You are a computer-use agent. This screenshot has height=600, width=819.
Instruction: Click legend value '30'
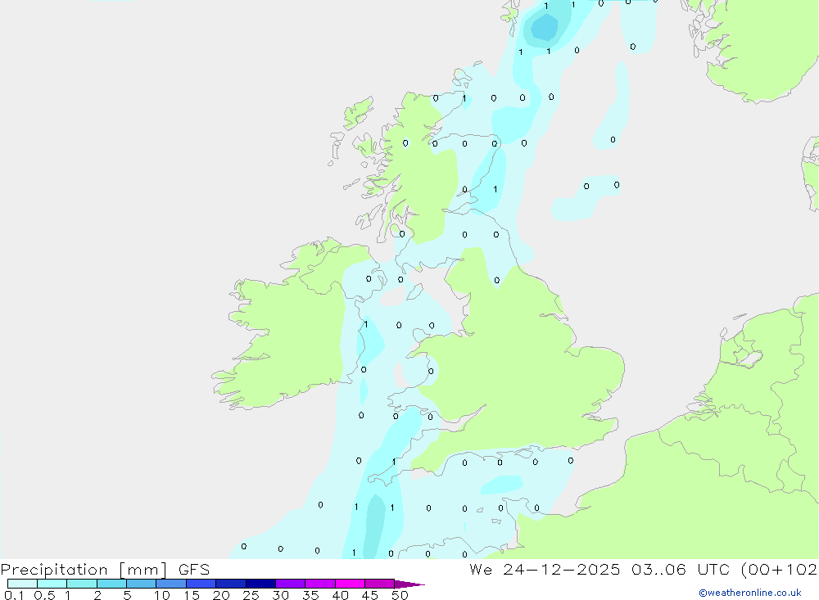pos(280,595)
